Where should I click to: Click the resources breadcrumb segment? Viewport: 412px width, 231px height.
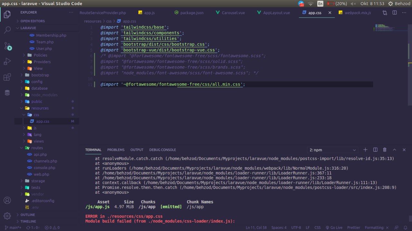93,21
